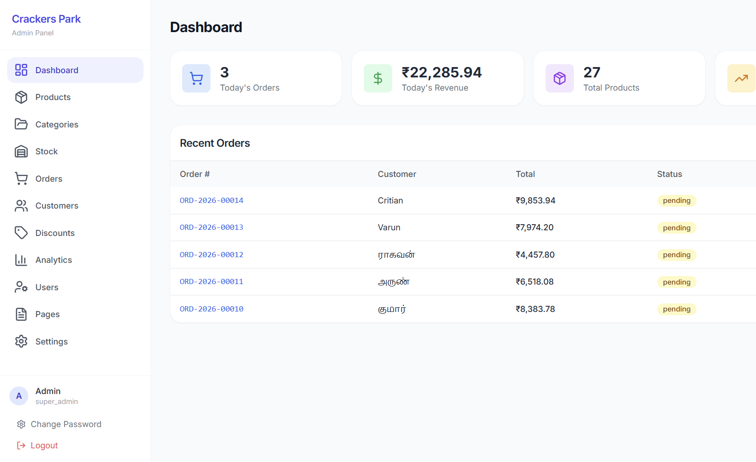Click the Dashboard grid icon in sidebar

(x=21, y=70)
